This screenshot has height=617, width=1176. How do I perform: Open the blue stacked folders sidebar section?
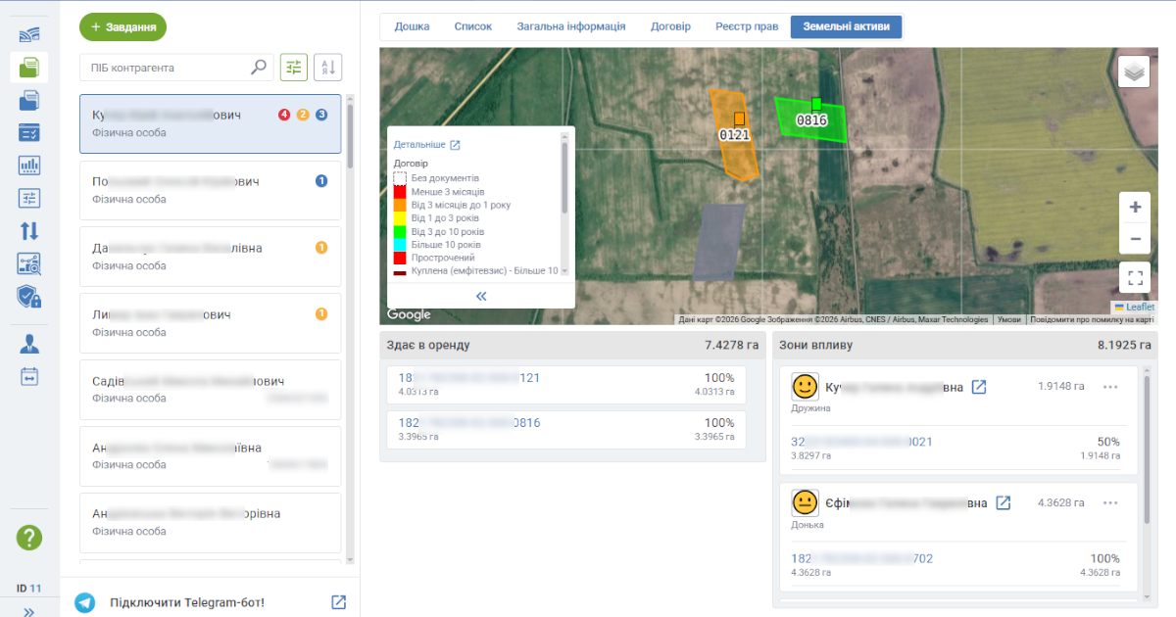coord(29,100)
